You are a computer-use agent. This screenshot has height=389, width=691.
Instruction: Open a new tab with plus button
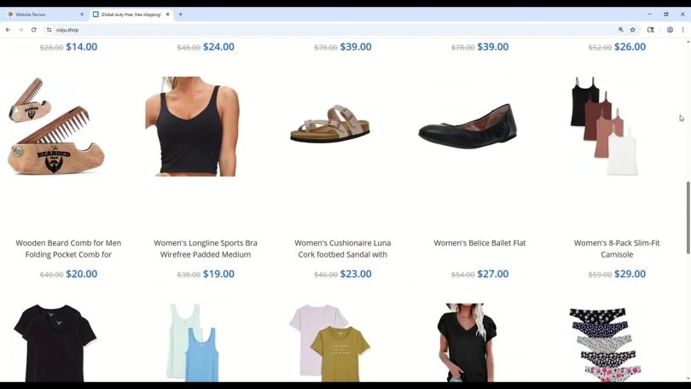180,15
